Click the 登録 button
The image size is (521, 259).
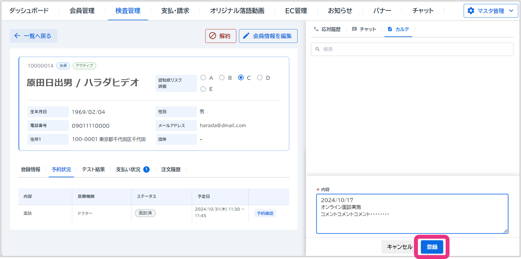click(432, 247)
